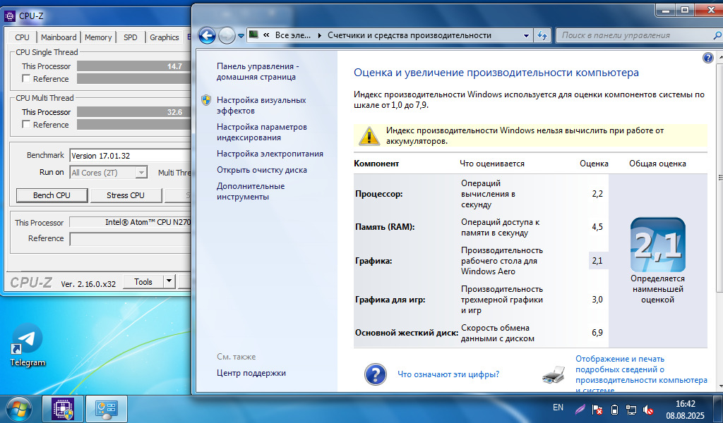Enable the Multi Thread Reference checkbox
This screenshot has width=723, height=423.
pos(26,125)
